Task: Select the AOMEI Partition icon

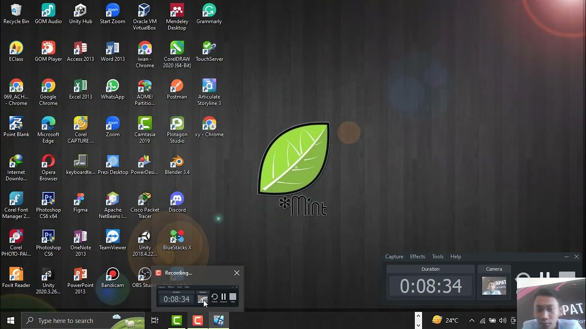Action: [x=145, y=93]
